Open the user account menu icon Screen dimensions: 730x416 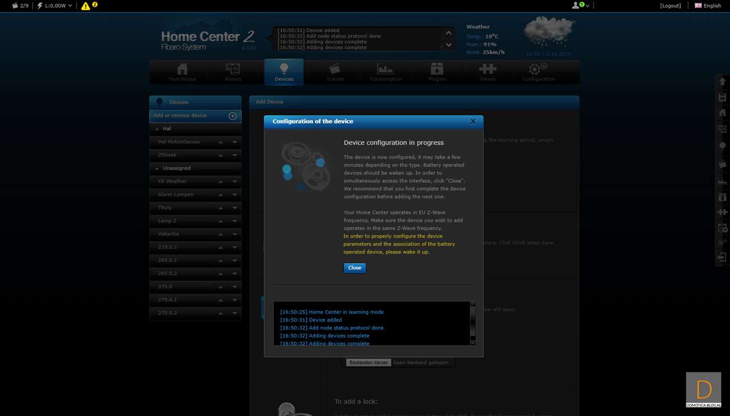pos(576,6)
